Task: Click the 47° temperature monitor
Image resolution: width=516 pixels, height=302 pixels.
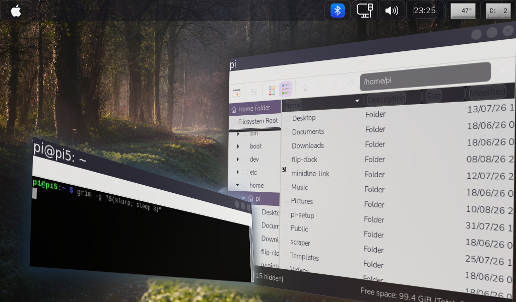Action: coord(463,11)
